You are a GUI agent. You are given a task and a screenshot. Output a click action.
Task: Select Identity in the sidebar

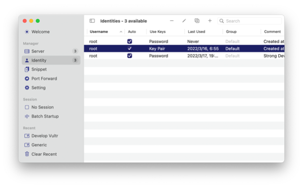[x=51, y=60]
